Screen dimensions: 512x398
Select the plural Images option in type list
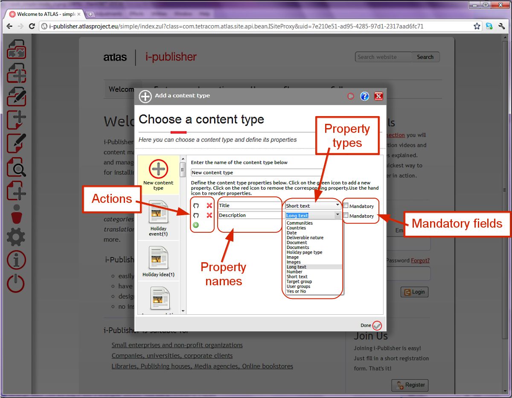coord(294,262)
